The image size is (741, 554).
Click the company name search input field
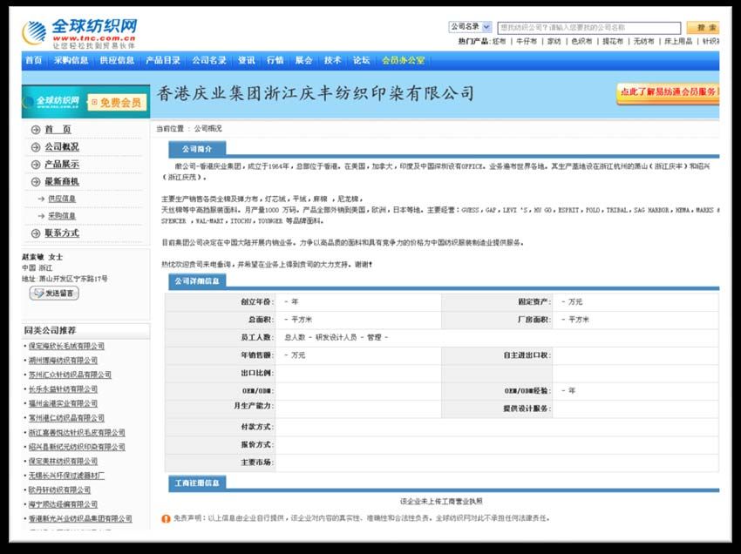click(588, 28)
